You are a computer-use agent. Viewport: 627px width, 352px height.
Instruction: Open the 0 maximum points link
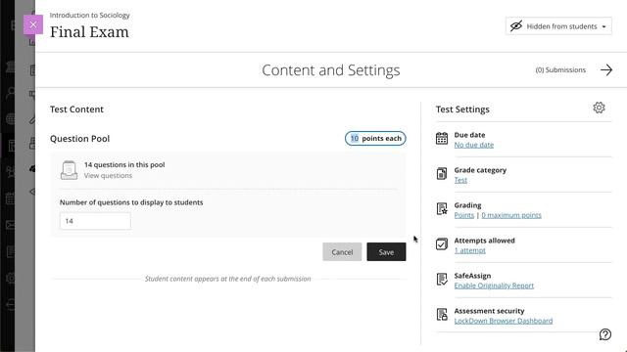(x=511, y=215)
